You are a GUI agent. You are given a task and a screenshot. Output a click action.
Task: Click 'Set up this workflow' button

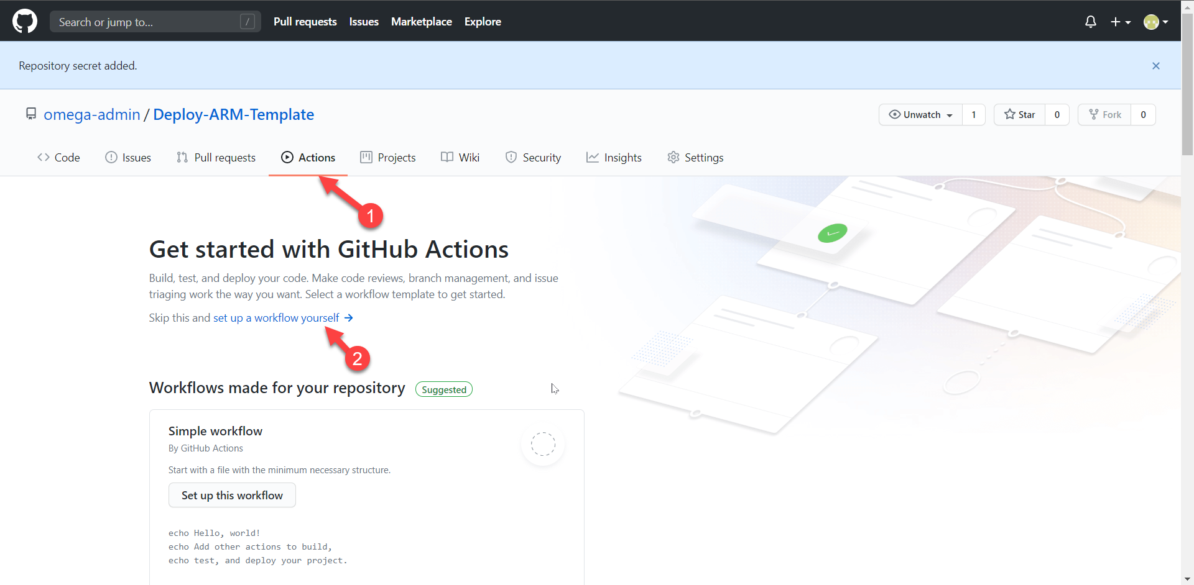232,495
